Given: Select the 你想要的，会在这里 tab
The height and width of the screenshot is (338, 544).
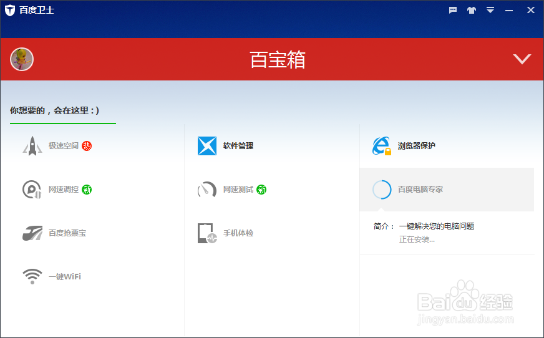Looking at the screenshot, I should click(55, 110).
